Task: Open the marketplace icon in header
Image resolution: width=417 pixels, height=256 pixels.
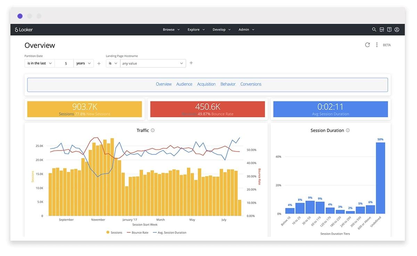Action: point(382,29)
